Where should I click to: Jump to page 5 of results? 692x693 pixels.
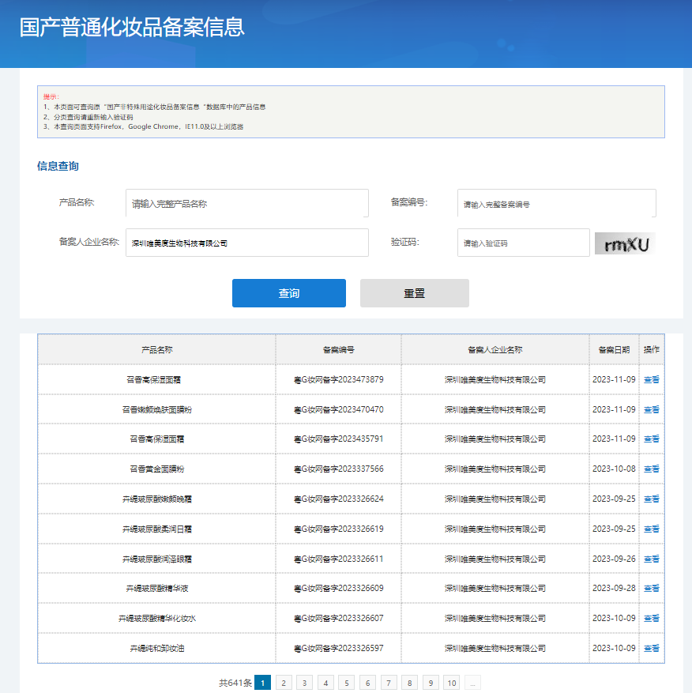click(347, 683)
